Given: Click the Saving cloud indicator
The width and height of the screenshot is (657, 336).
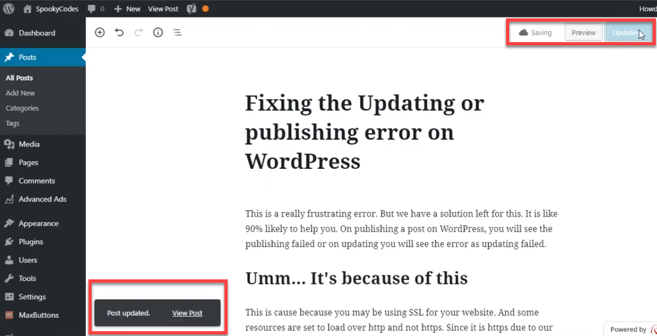Looking at the screenshot, I should pos(535,32).
